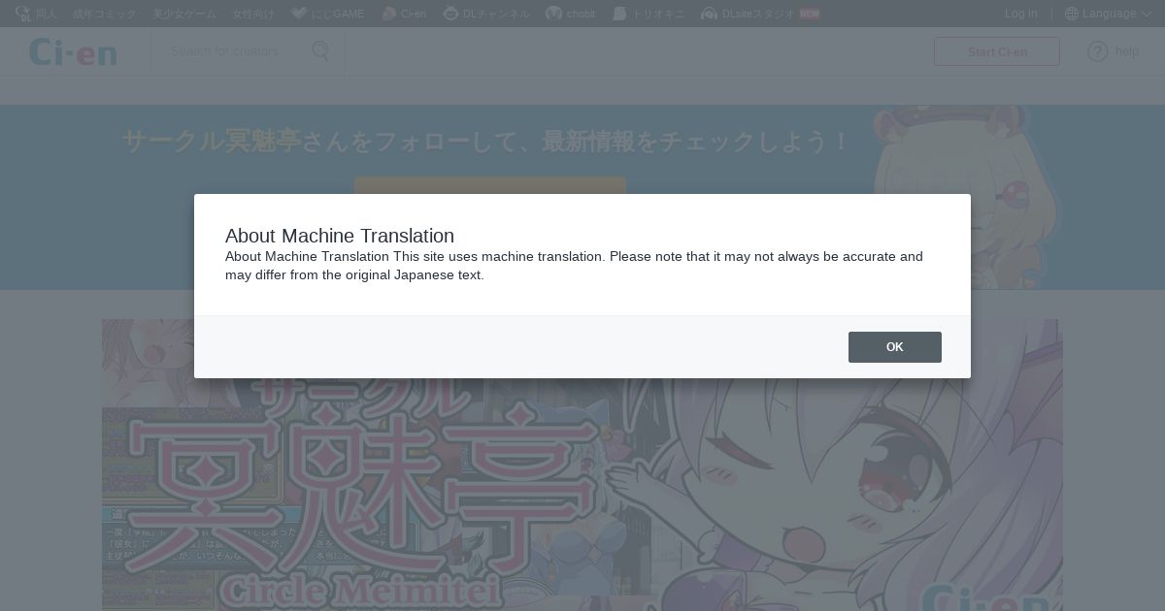Click the magnifier search icon
This screenshot has height=611, width=1165.
click(320, 51)
